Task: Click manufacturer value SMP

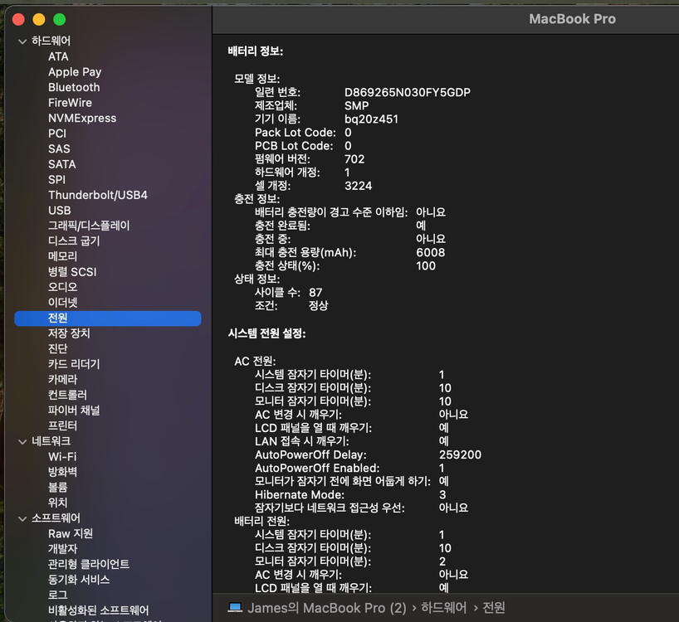Action: 356,106
